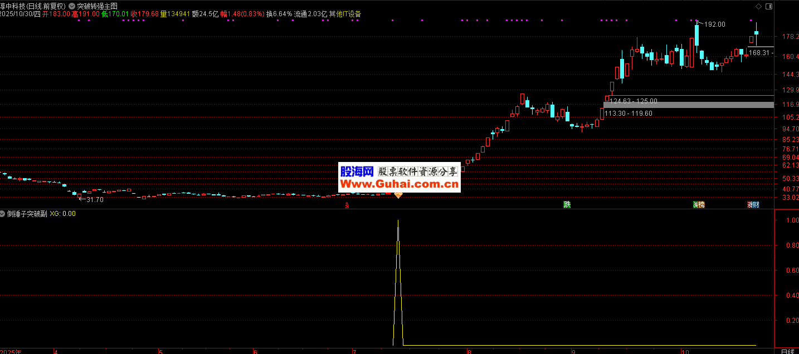Image resolution: width=799 pixels, height=354 pixels.
Task: Click the 31.70 low price label
Action: pyautogui.click(x=94, y=200)
